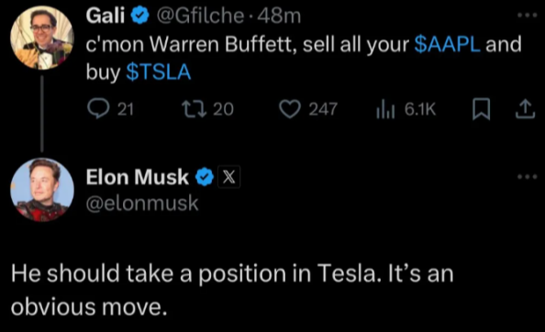
Task: Click the Gali display name
Action: coord(106,16)
